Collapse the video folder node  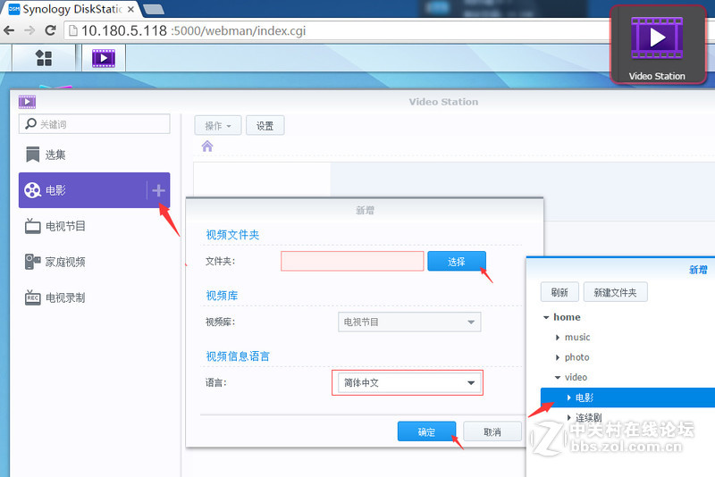point(557,377)
